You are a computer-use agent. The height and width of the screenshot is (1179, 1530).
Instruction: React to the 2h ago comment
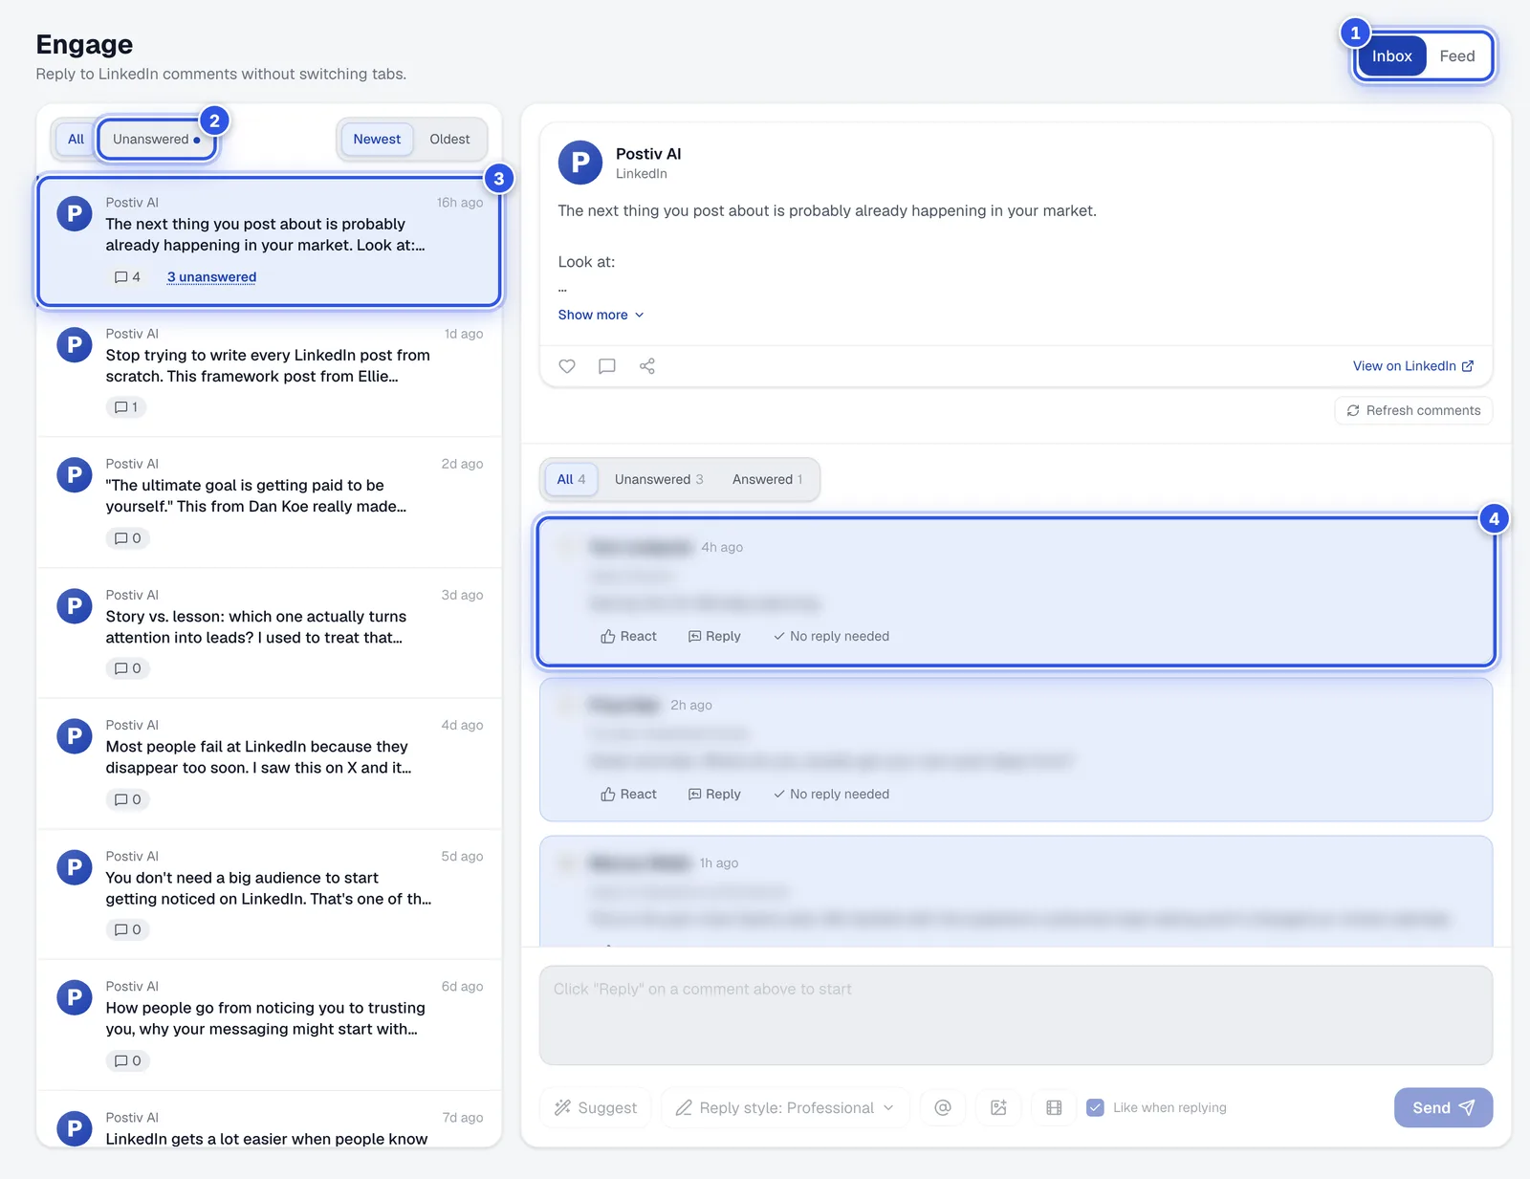[628, 794]
